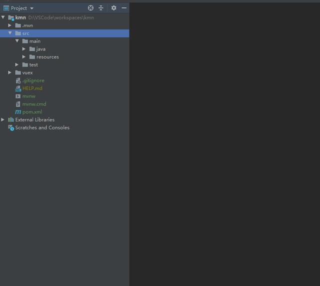This screenshot has width=320, height=286.
Task: Click the src folder icon
Action: pos(18,33)
